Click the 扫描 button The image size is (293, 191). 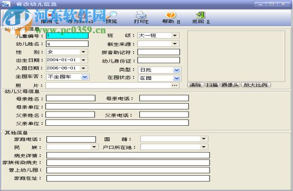click(212, 85)
